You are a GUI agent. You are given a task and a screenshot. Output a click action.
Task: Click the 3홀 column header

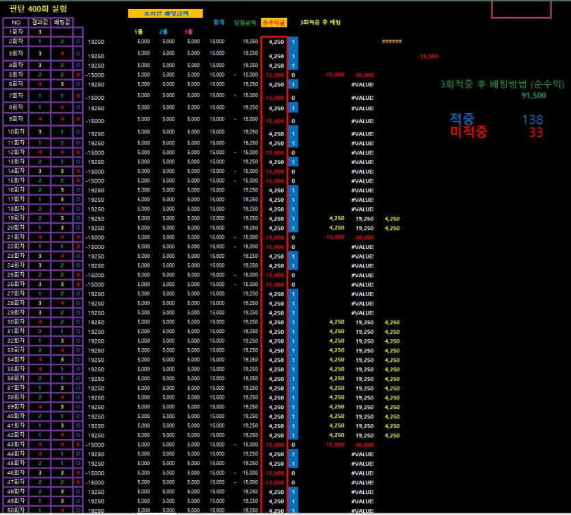tap(188, 32)
